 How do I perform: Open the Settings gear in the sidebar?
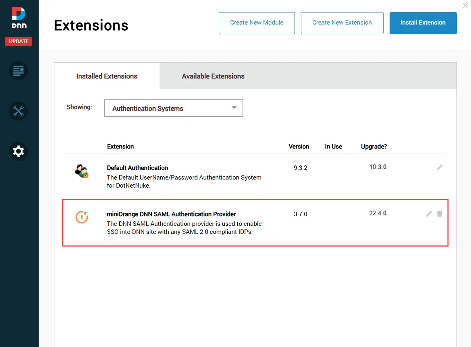pyautogui.click(x=19, y=151)
